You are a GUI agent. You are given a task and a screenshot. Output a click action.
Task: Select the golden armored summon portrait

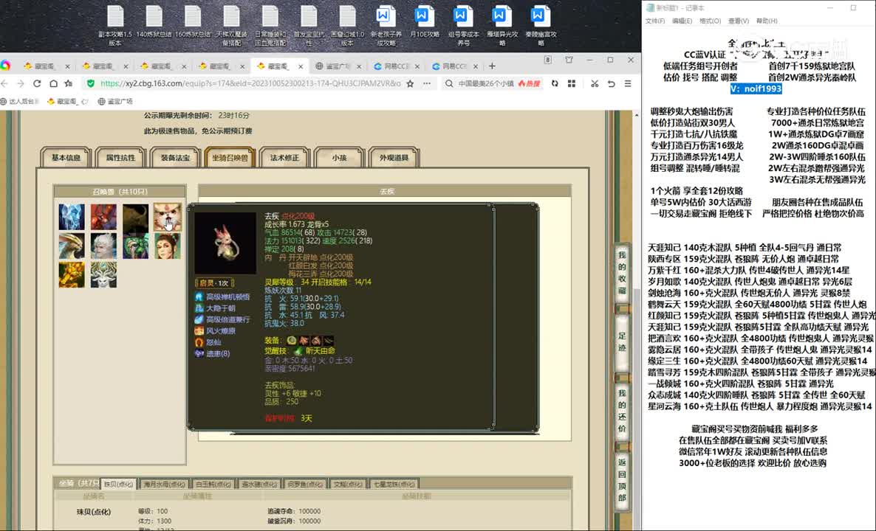72,274
